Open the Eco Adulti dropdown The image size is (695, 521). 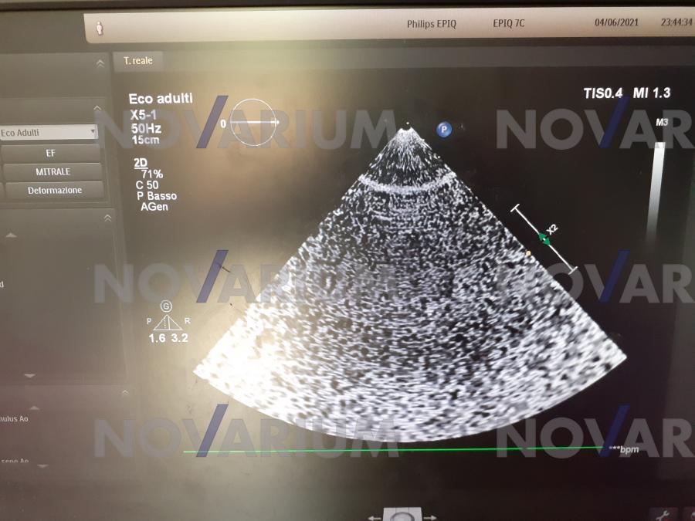tap(48, 133)
